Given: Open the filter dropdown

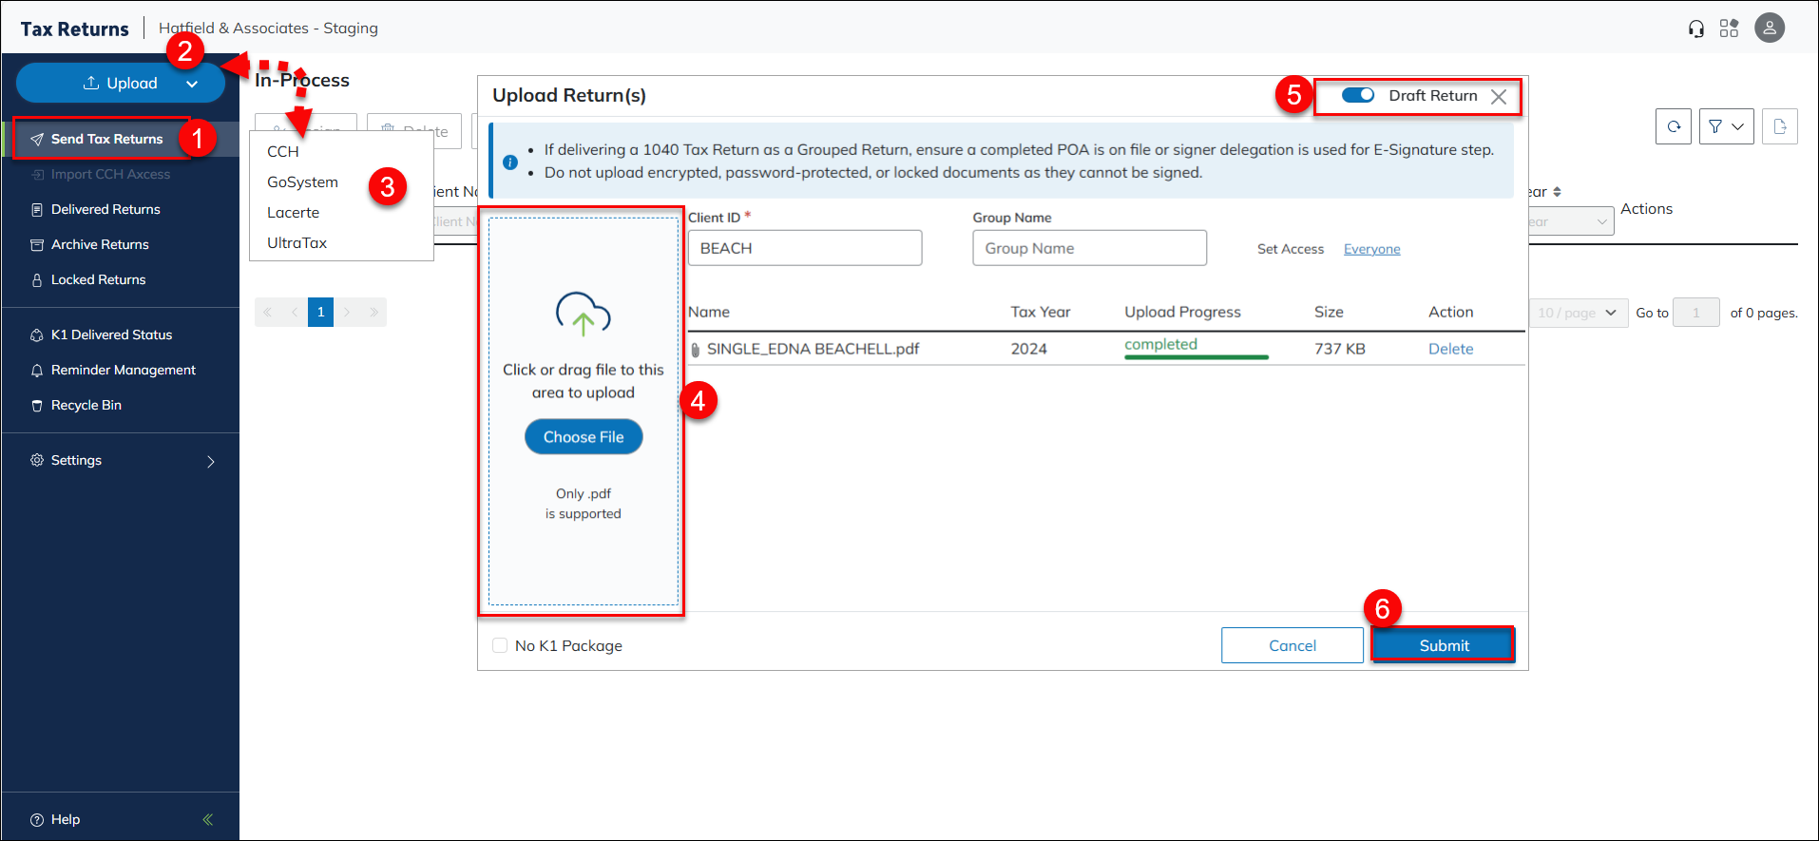Looking at the screenshot, I should tap(1726, 126).
